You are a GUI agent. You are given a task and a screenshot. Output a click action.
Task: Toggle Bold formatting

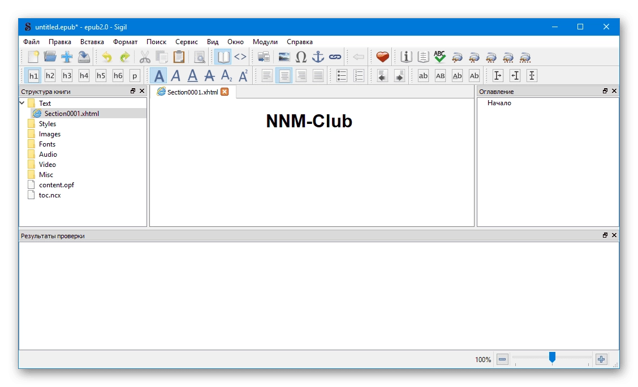159,76
